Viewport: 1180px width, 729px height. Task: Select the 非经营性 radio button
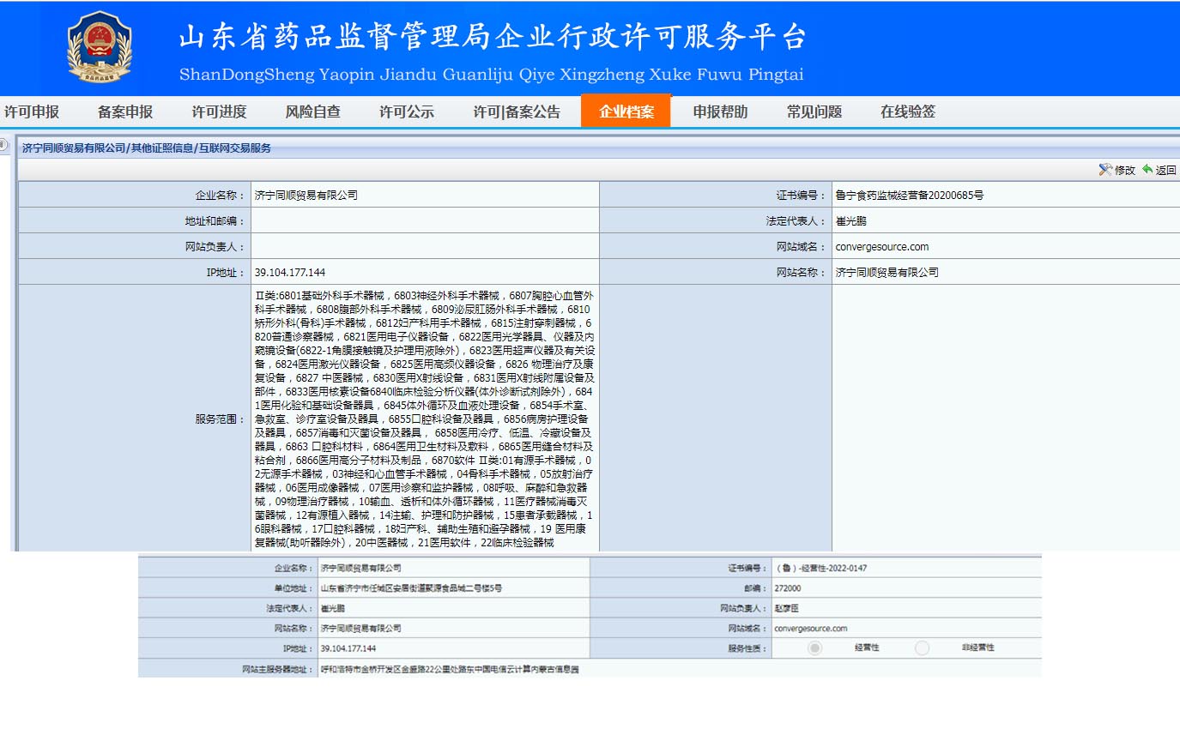[x=922, y=648]
